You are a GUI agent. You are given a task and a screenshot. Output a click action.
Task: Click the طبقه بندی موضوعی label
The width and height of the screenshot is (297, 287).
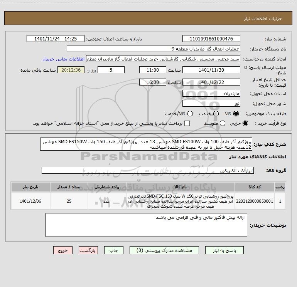pyautogui.click(x=266, y=114)
